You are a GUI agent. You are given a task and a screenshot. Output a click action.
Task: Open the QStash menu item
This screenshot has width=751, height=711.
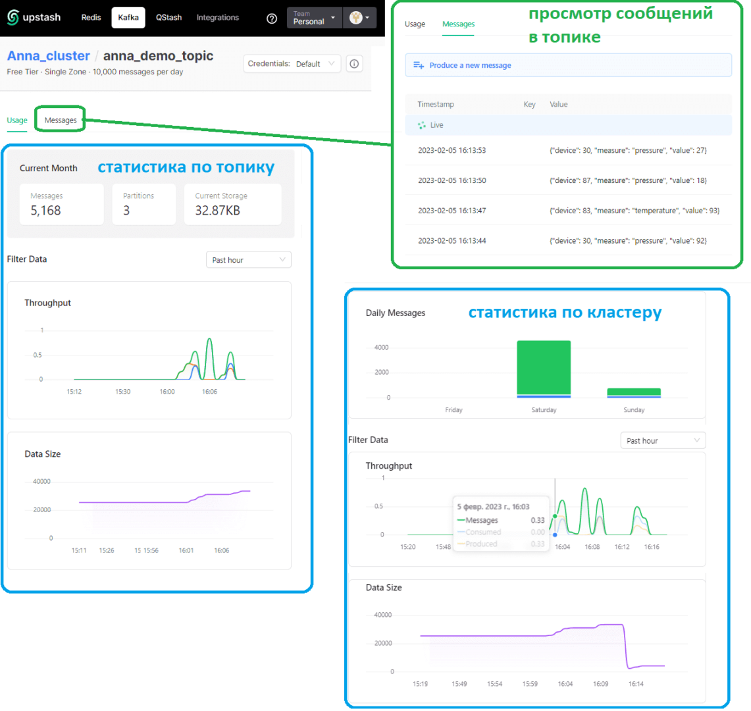pos(168,18)
